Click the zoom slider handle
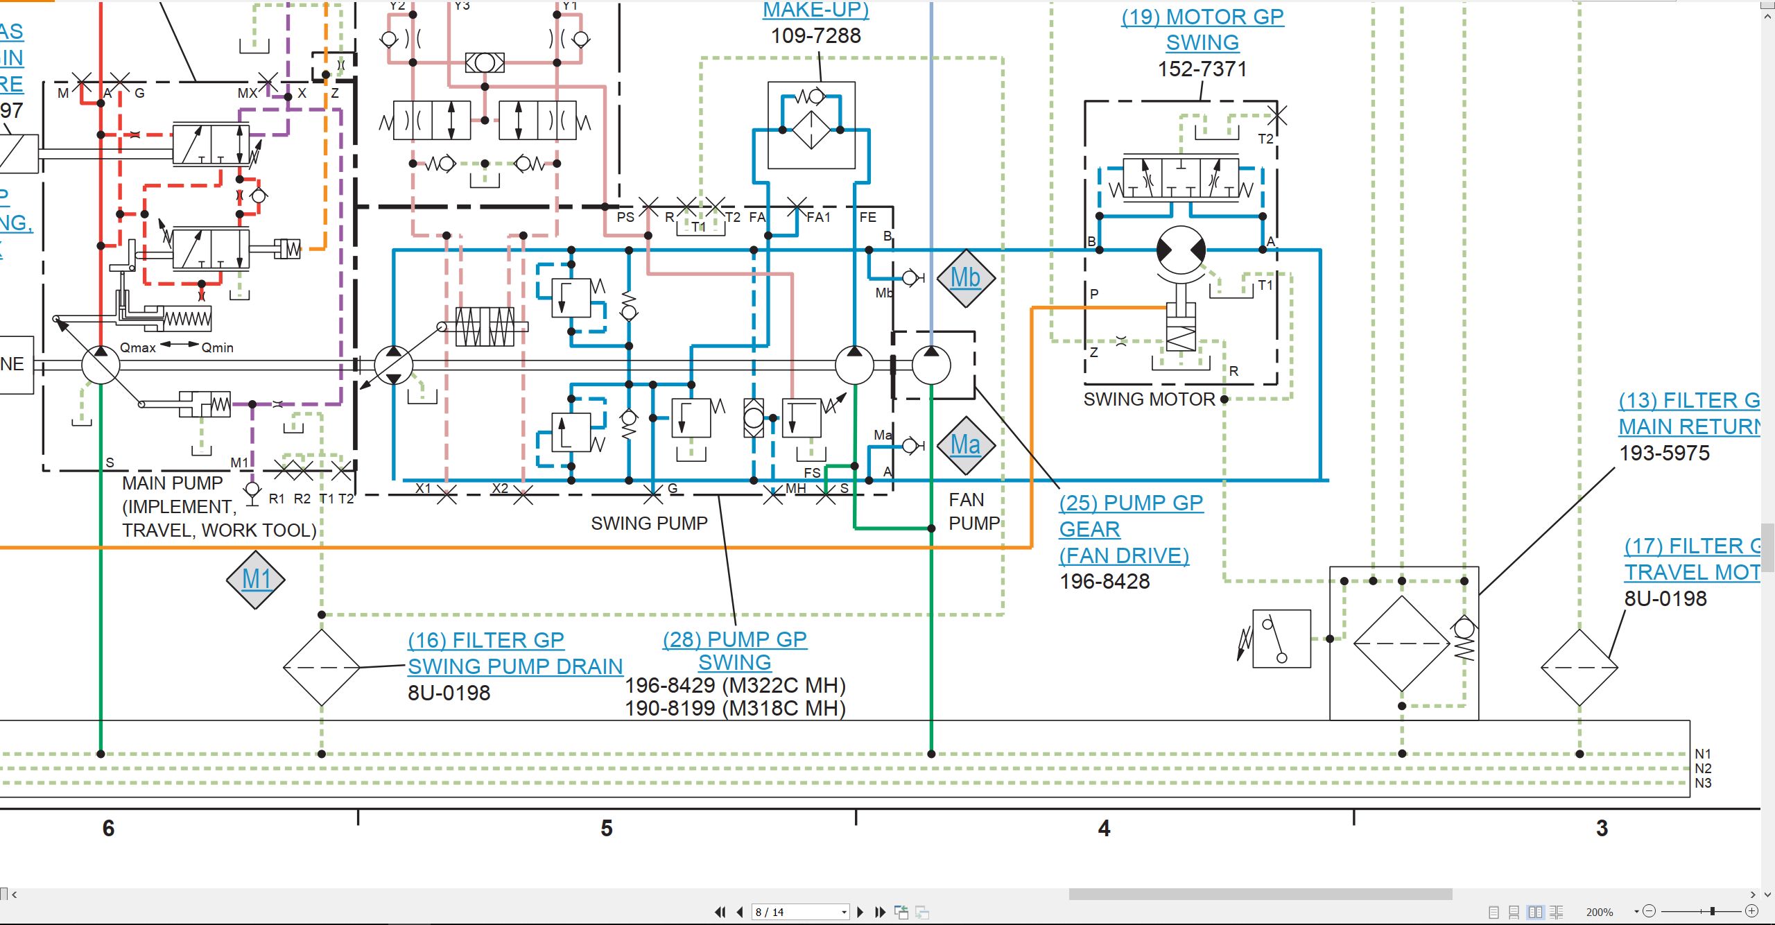The image size is (1775, 925). pos(1713,911)
